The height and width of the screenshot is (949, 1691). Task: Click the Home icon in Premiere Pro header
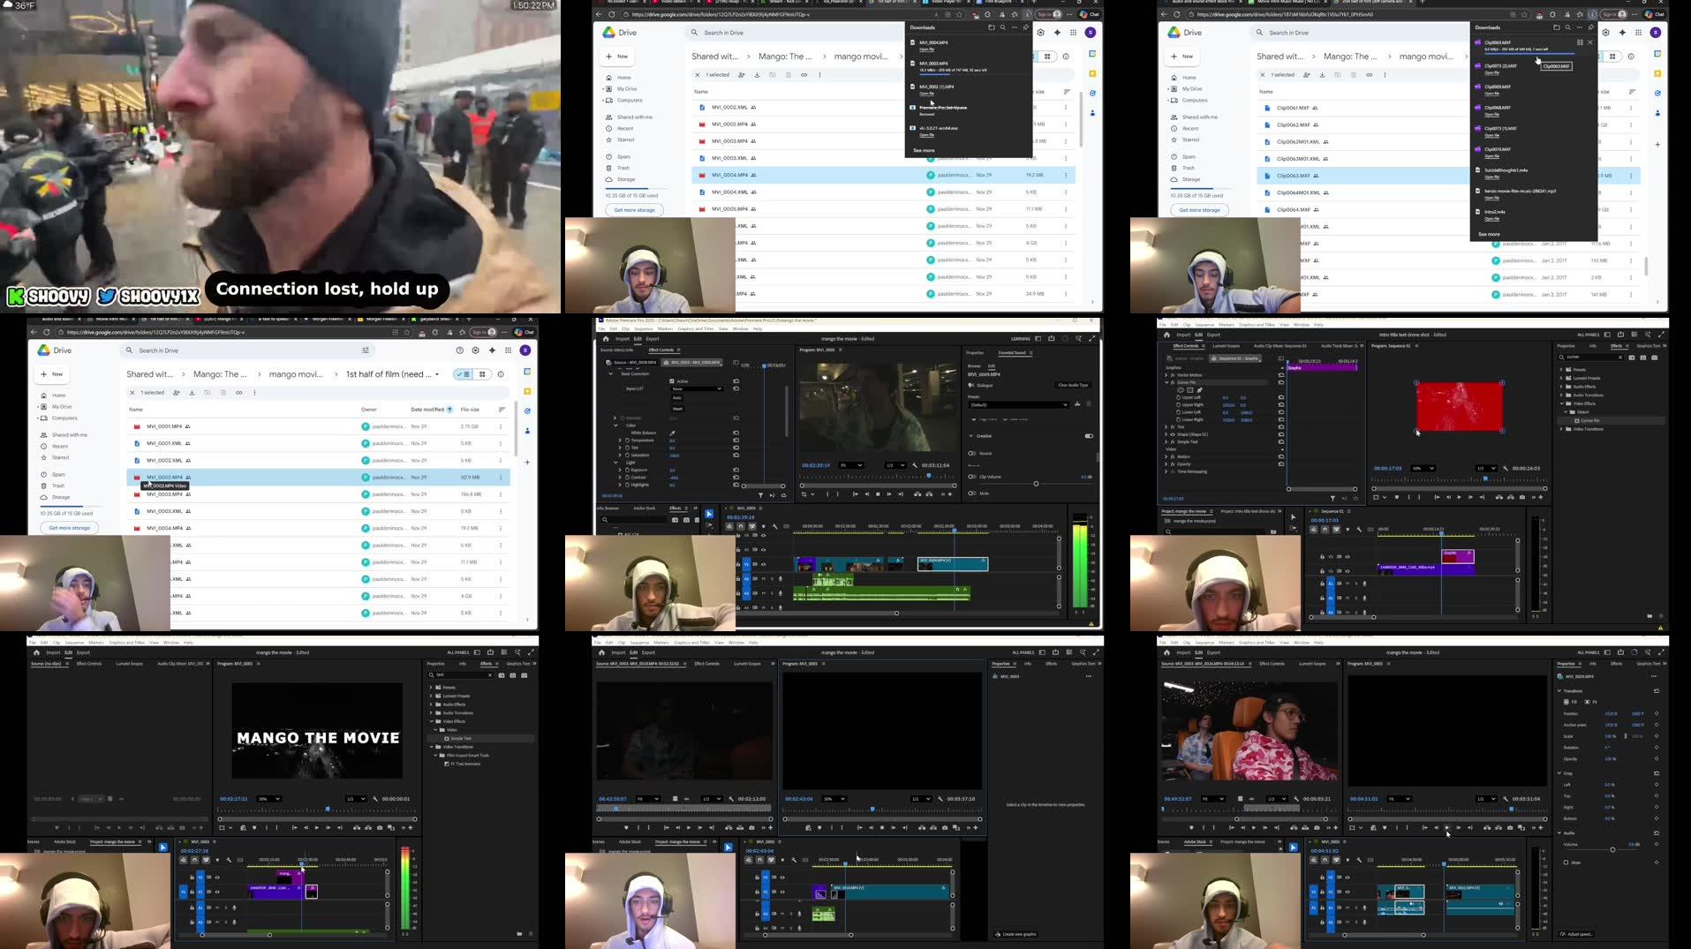coord(606,339)
